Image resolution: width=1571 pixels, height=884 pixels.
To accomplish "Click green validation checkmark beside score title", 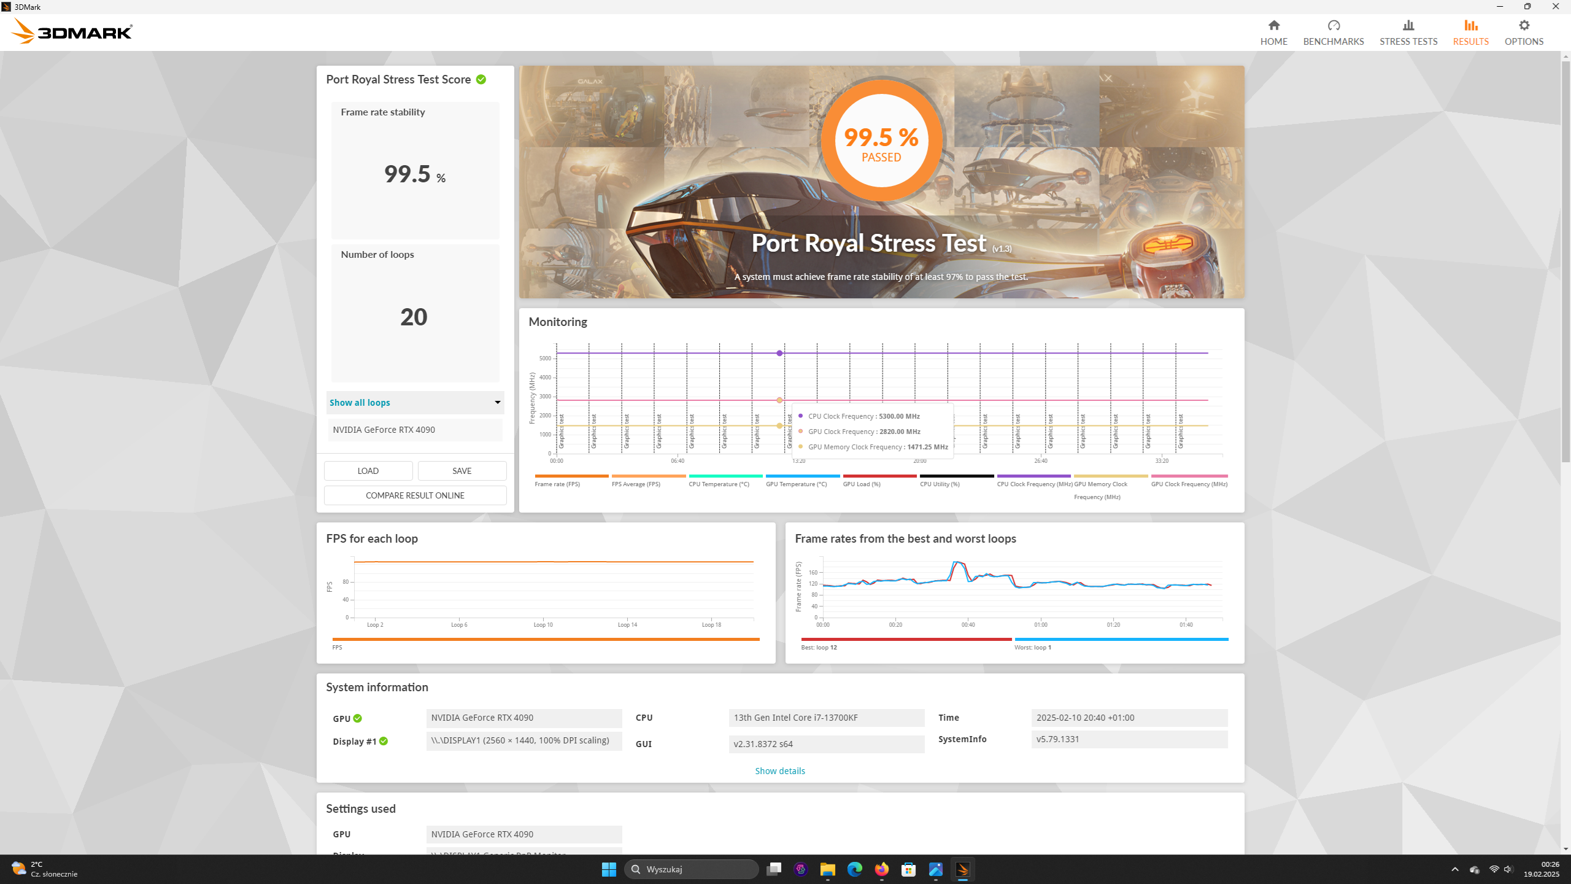I will [481, 80].
